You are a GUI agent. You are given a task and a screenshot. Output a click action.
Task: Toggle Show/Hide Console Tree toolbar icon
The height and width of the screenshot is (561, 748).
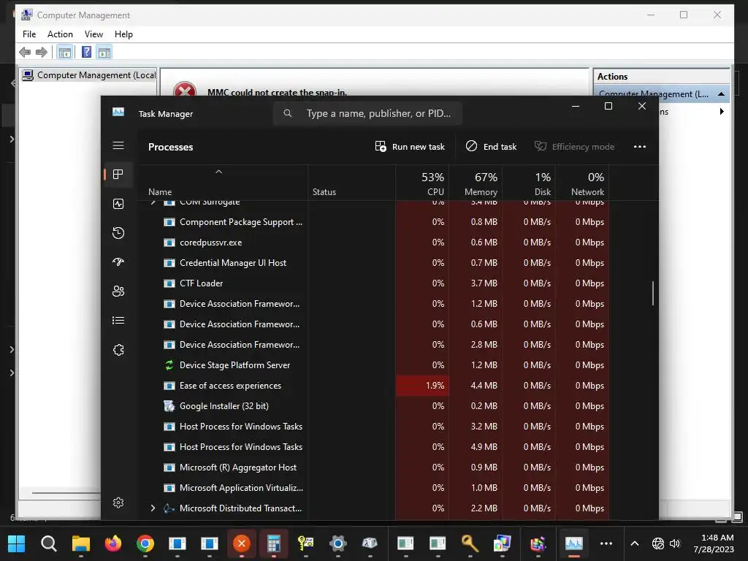(64, 52)
